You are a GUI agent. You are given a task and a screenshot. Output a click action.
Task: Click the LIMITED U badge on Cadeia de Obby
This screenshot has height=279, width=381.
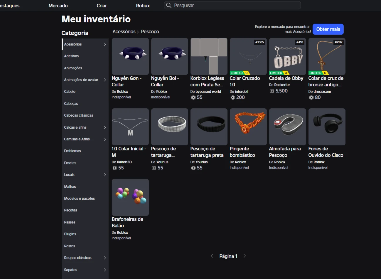[x=279, y=73]
